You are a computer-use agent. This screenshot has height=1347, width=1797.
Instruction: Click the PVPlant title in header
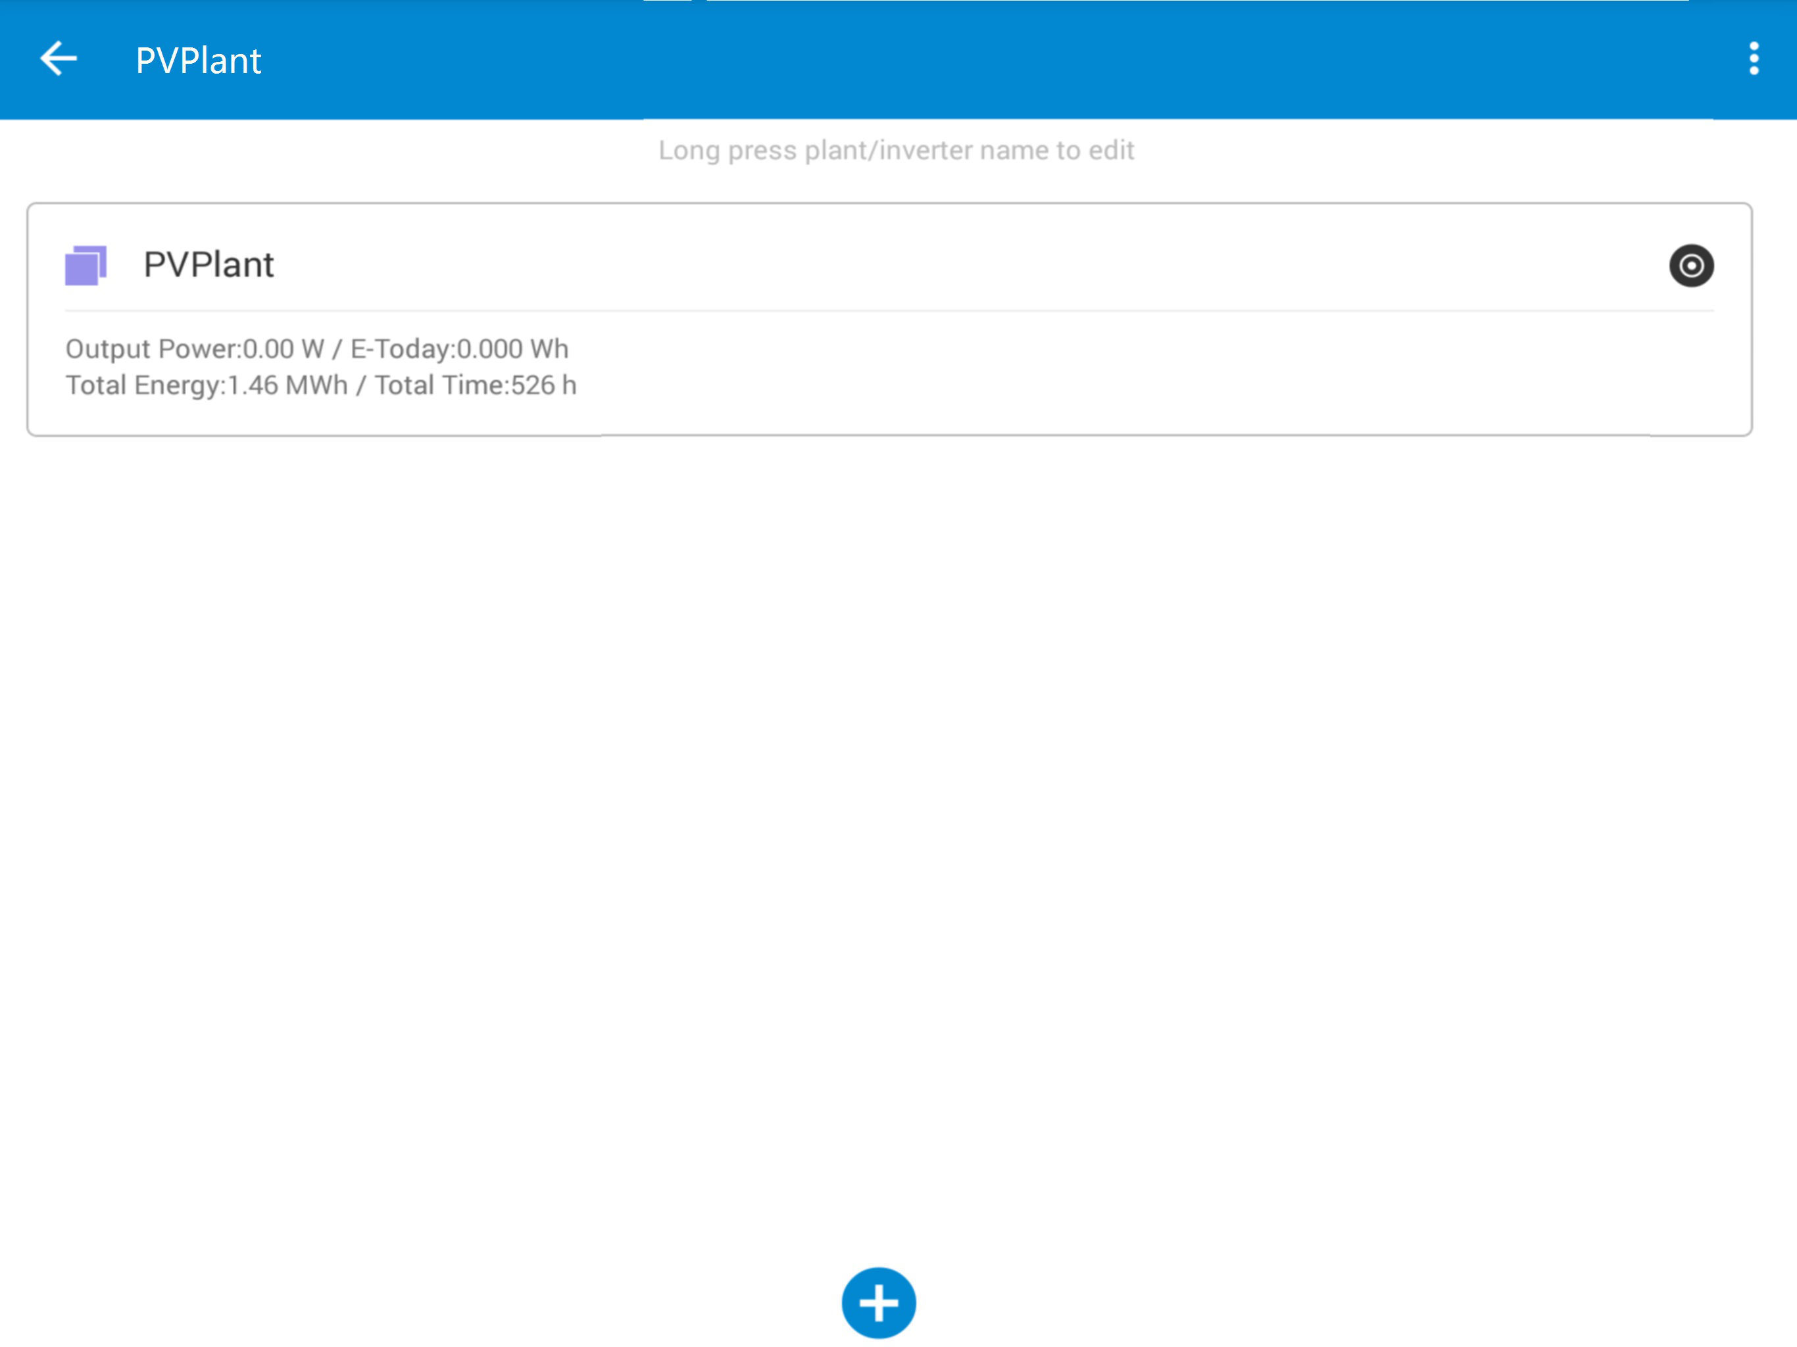click(198, 61)
